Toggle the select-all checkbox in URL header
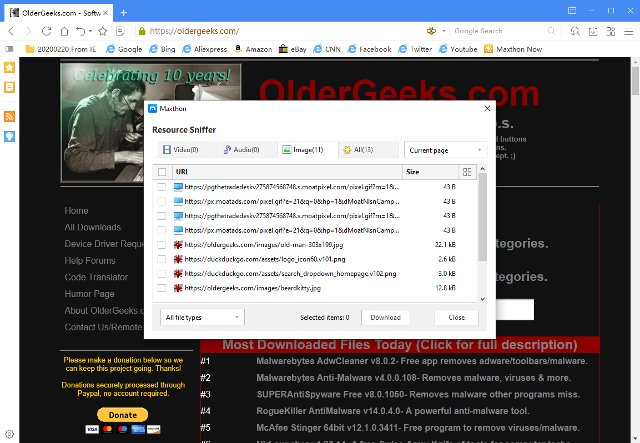 (162, 172)
